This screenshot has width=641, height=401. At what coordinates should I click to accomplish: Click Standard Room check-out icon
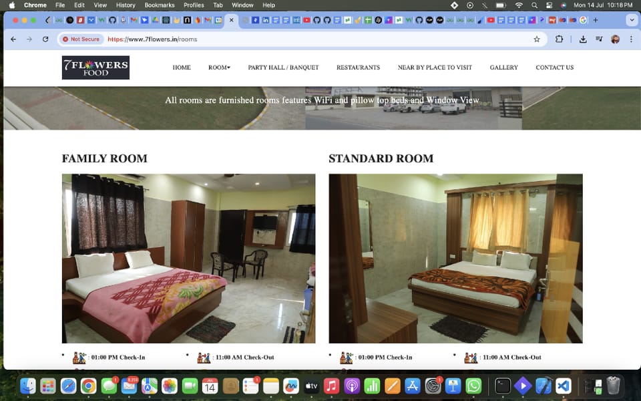click(471, 358)
